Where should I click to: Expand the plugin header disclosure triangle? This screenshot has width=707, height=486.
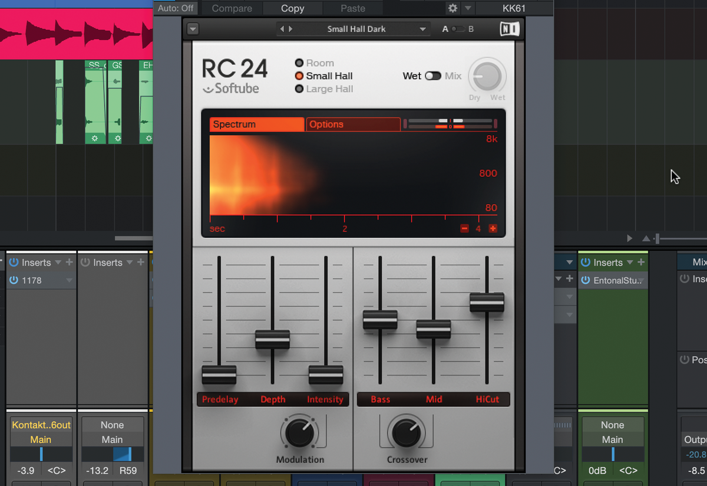pyautogui.click(x=192, y=28)
